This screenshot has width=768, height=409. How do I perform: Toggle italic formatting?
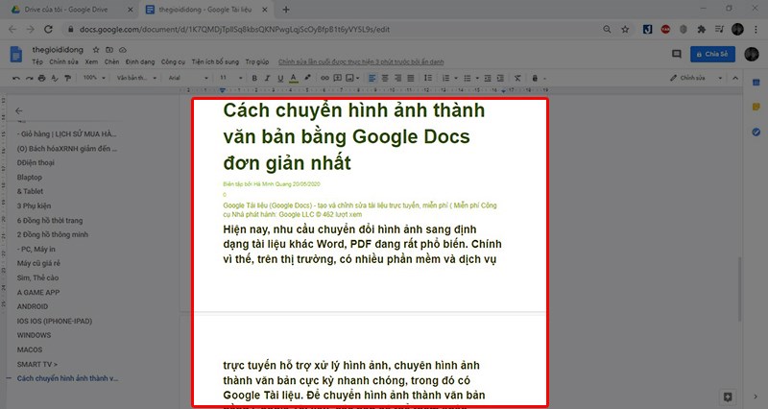[x=267, y=78]
